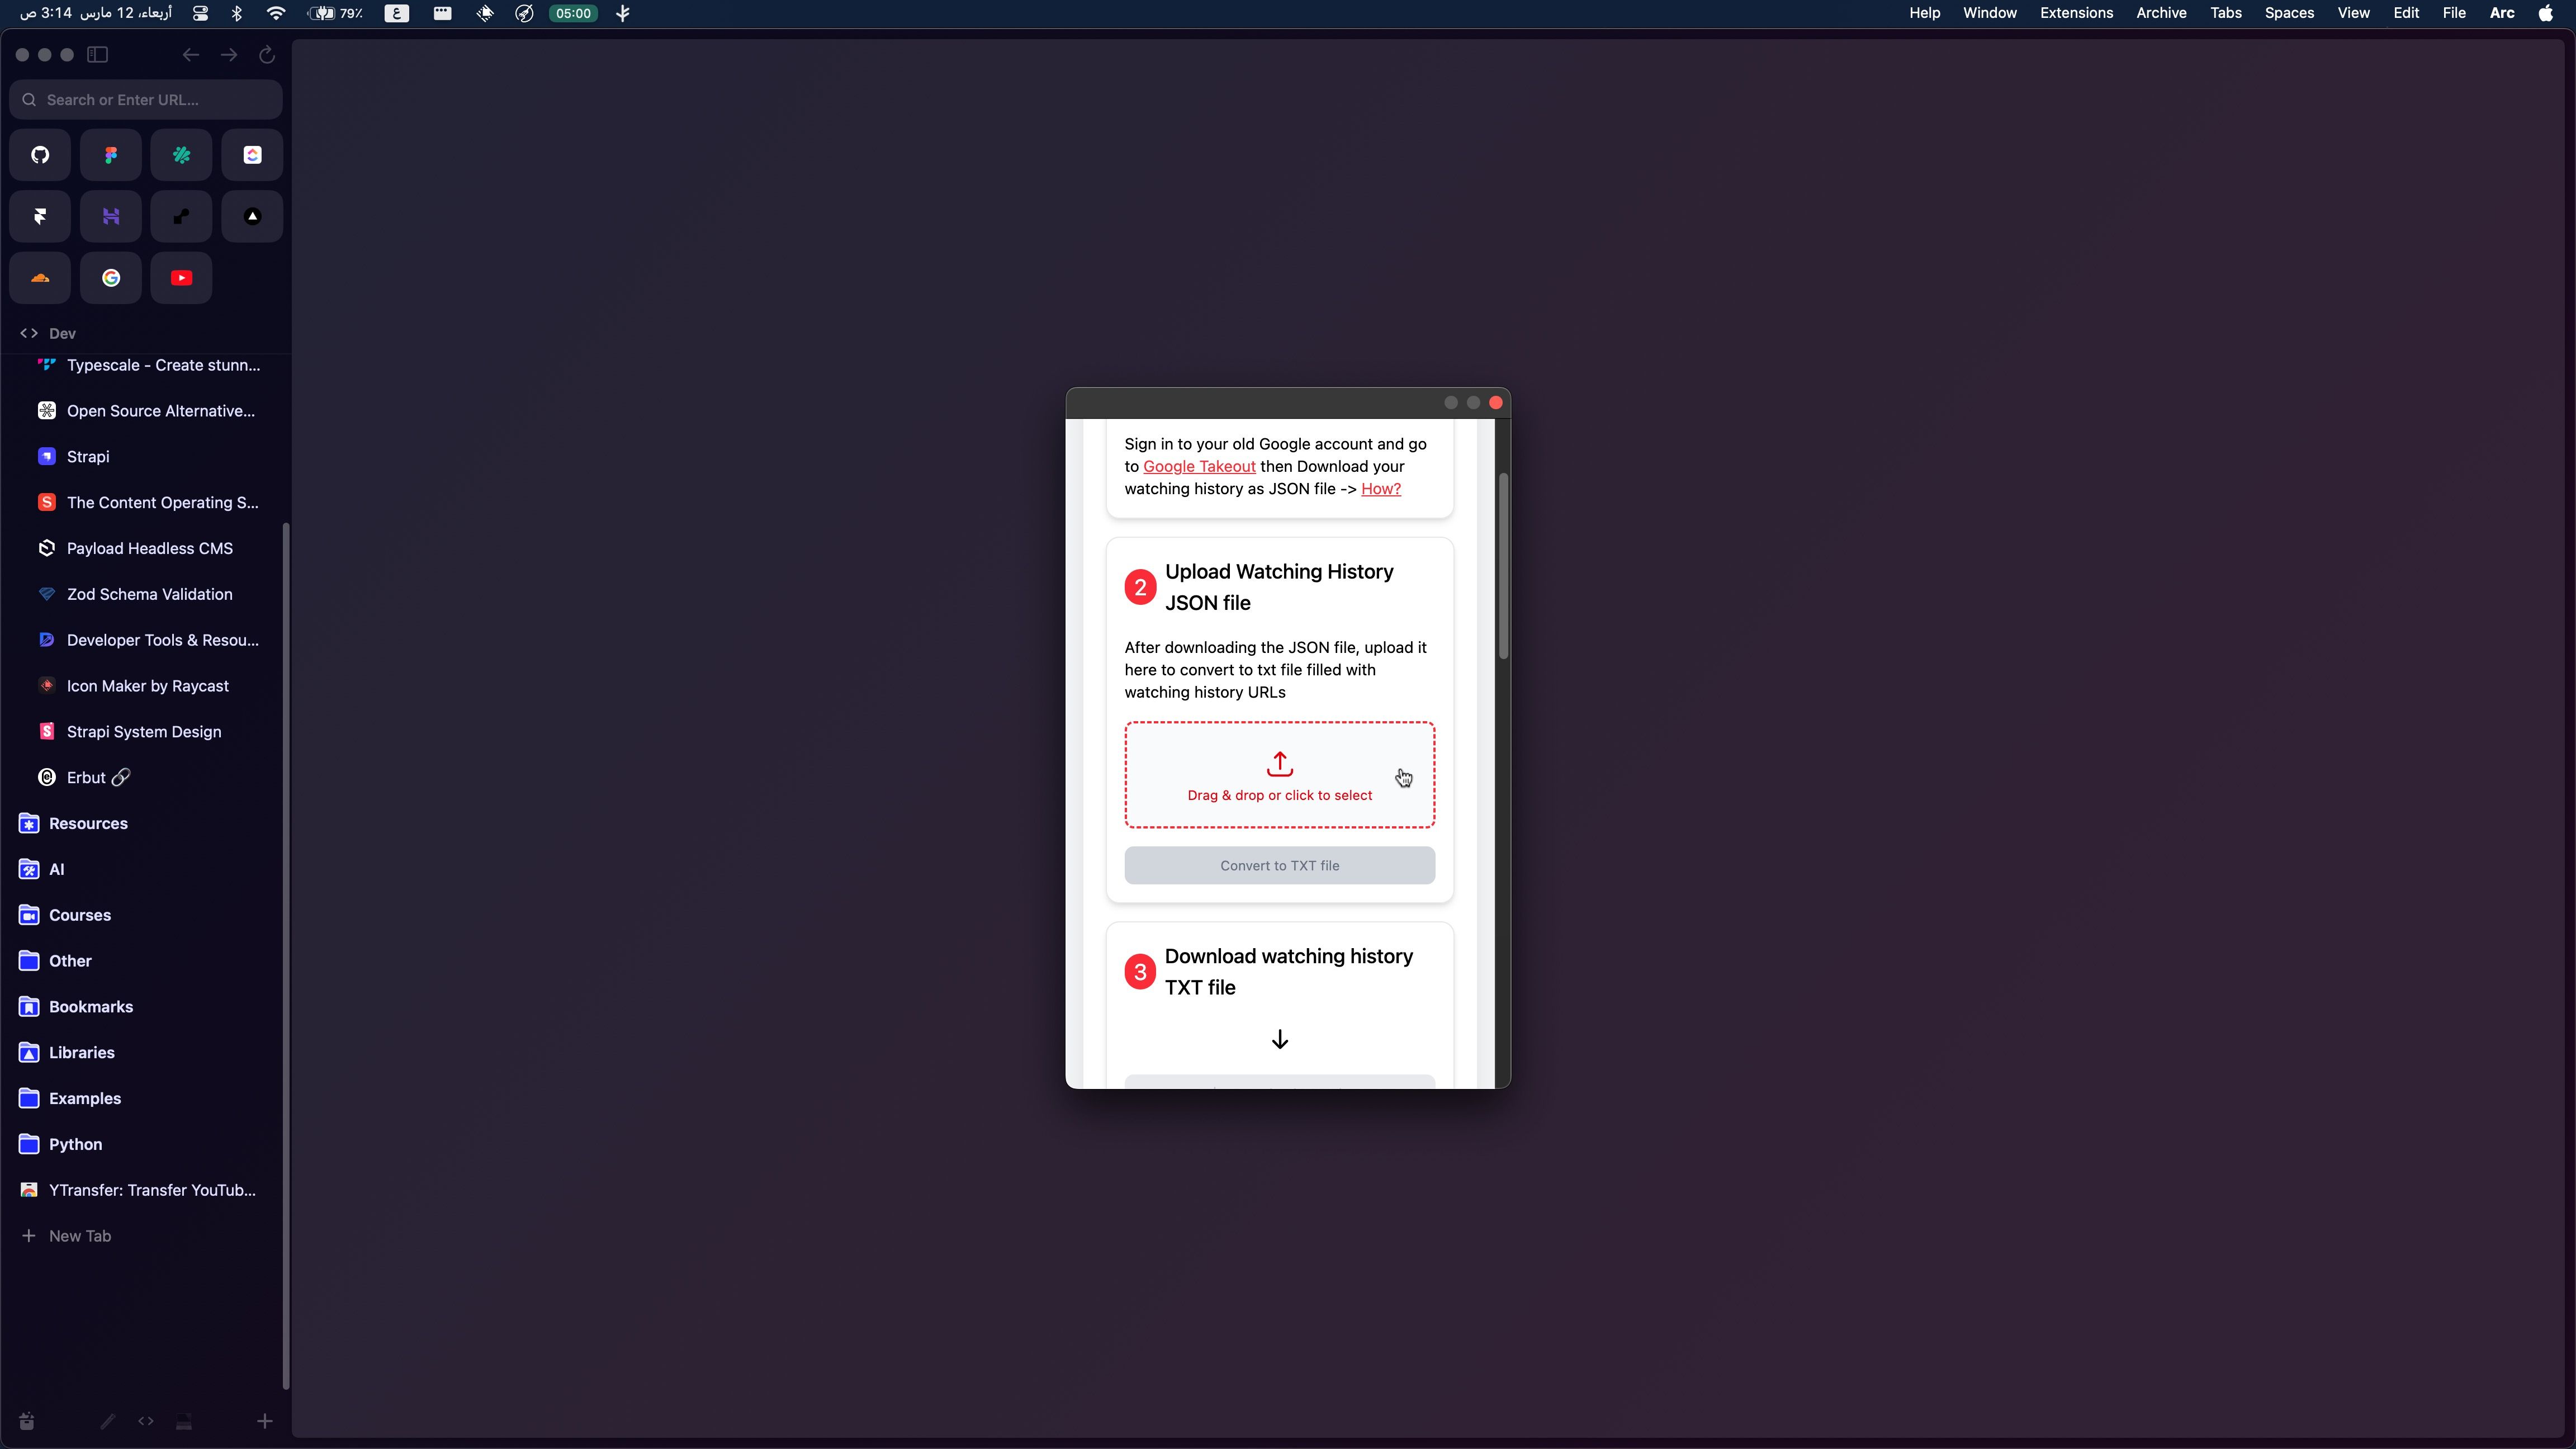This screenshot has width=2576, height=1449.
Task: Expand the Python folder
Action: click(x=75, y=1144)
